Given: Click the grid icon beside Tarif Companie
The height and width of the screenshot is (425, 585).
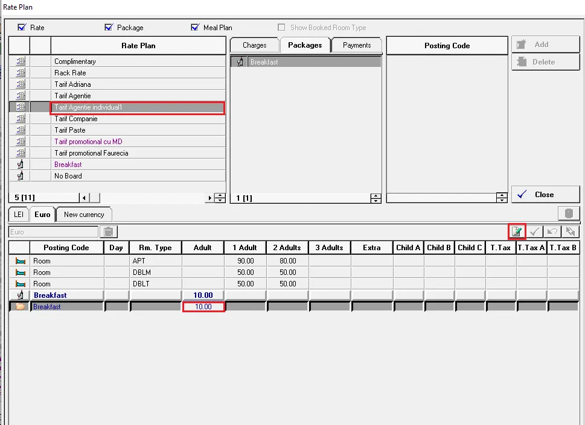Looking at the screenshot, I should 21,119.
